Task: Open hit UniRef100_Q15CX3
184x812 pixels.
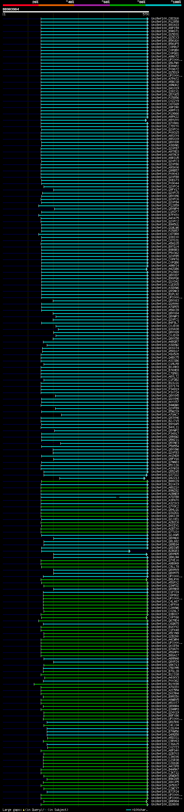Action: [x=165, y=37]
